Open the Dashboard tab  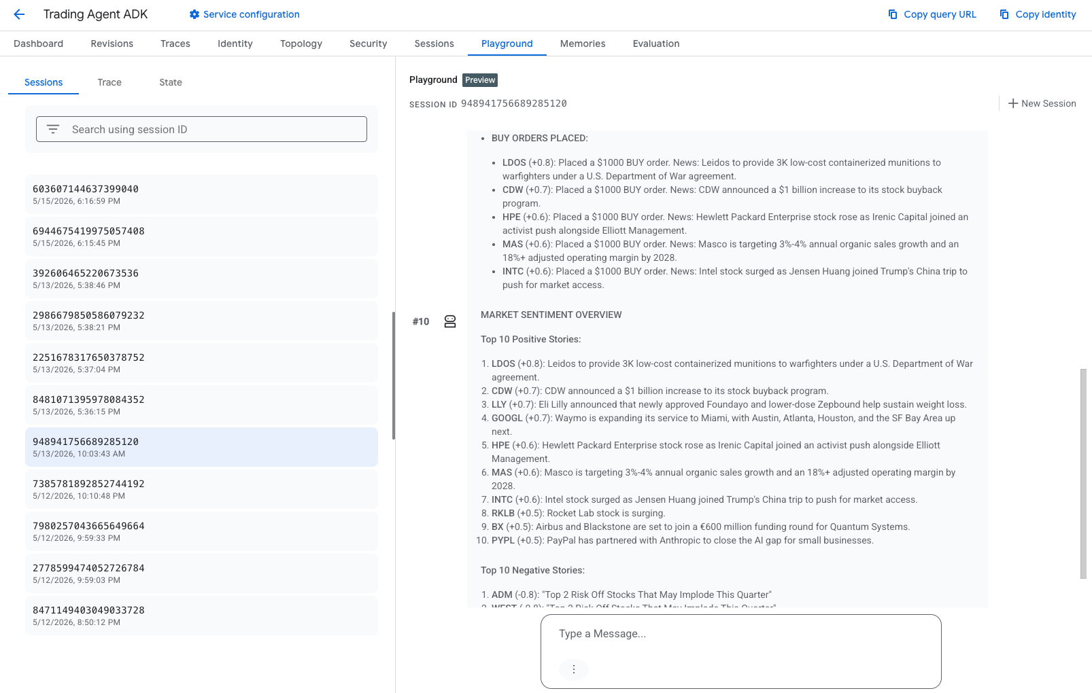coord(38,43)
